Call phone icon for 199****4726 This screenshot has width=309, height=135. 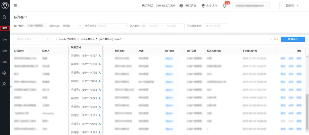coord(100,72)
